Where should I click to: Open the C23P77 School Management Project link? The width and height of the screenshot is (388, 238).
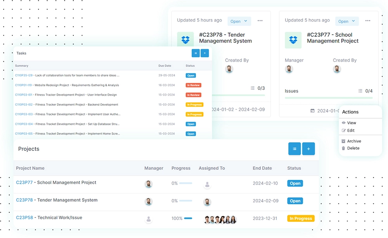point(24,182)
